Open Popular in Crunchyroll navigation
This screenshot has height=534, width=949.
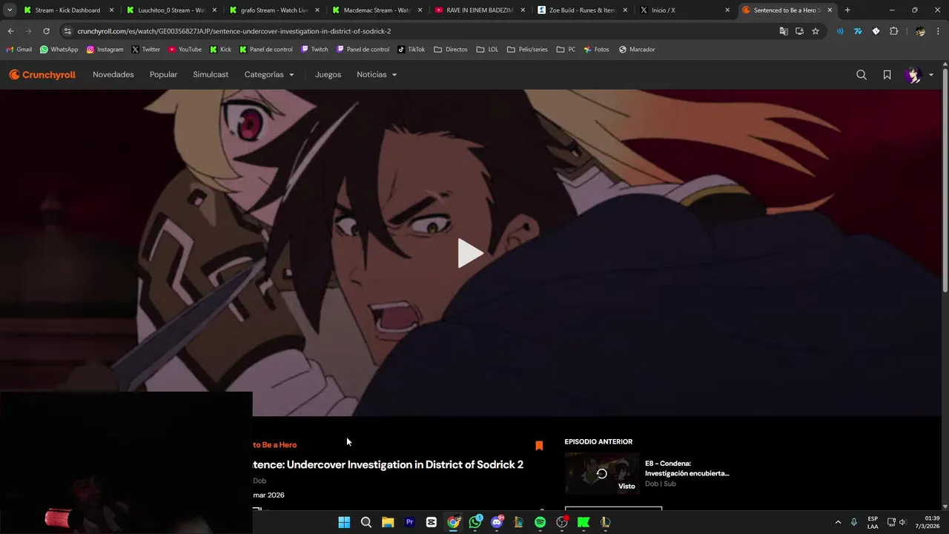pos(163,75)
